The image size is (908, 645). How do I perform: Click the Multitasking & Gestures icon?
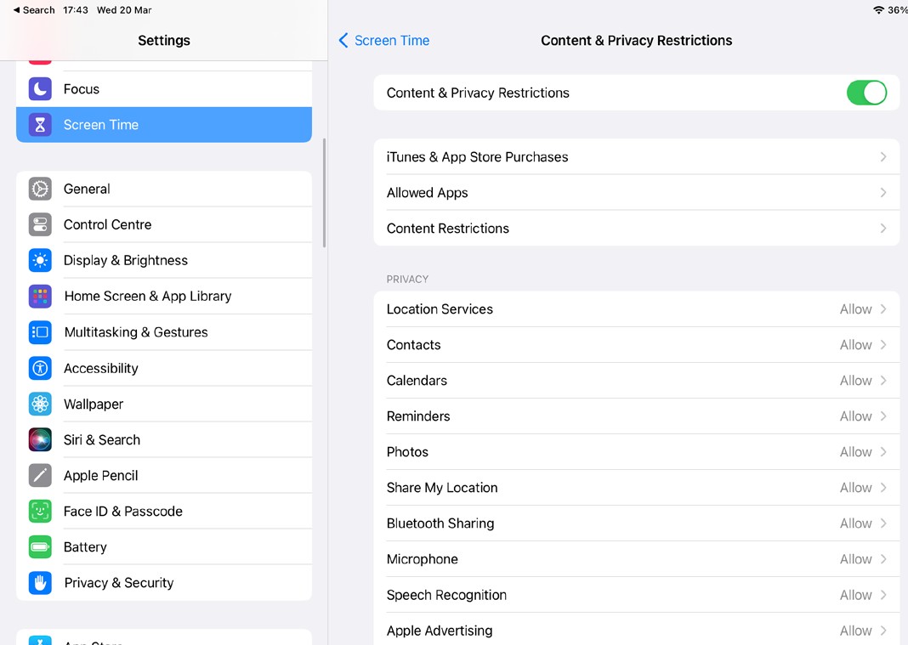coord(40,332)
